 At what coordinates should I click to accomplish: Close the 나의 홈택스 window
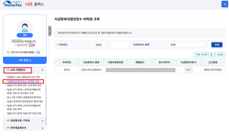click(225, 4)
